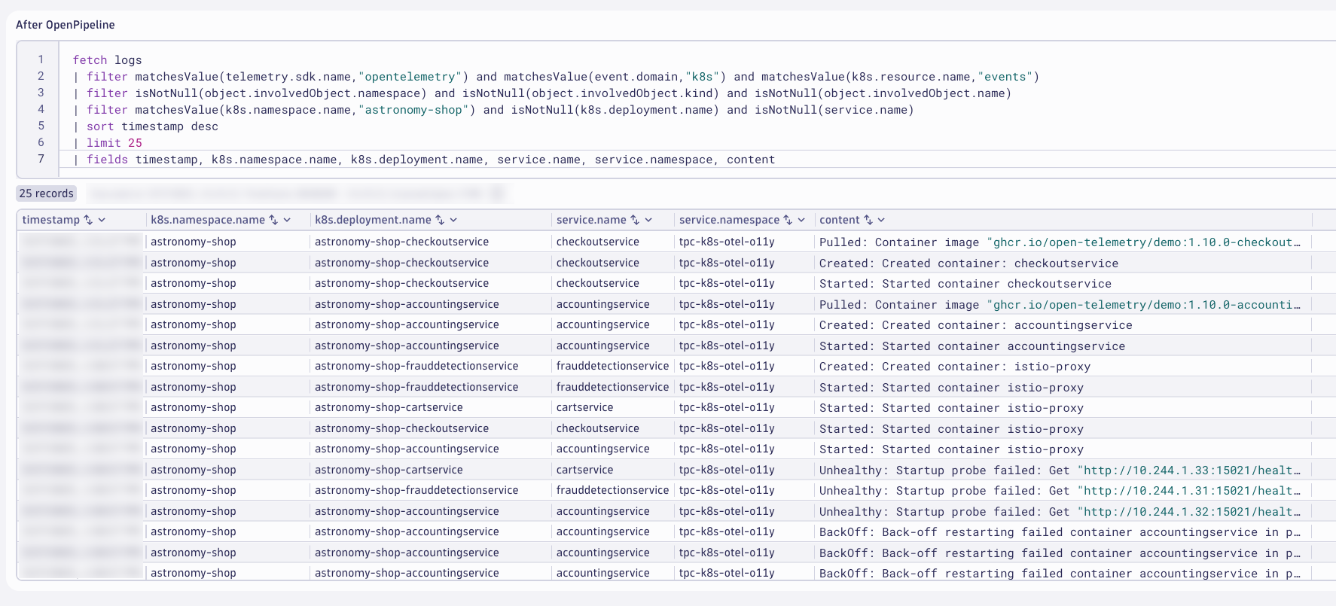Click the 25 records badge
1336x606 pixels.
pyautogui.click(x=47, y=193)
